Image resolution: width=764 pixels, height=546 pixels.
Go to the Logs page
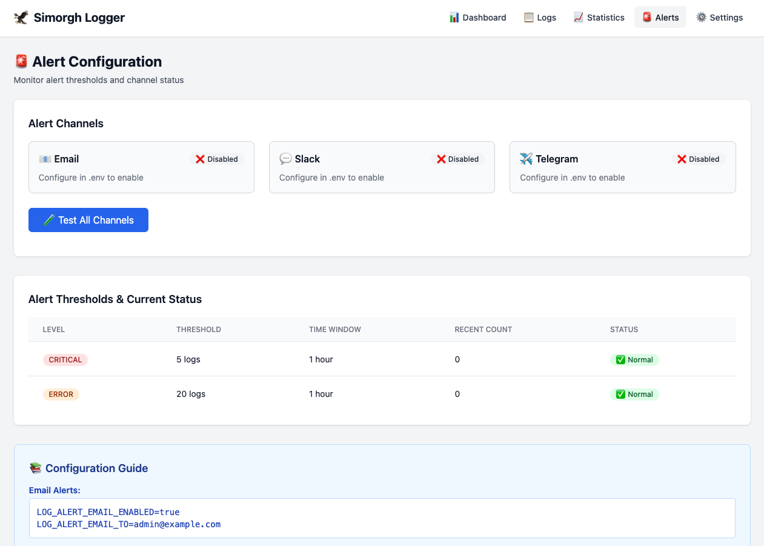540,18
